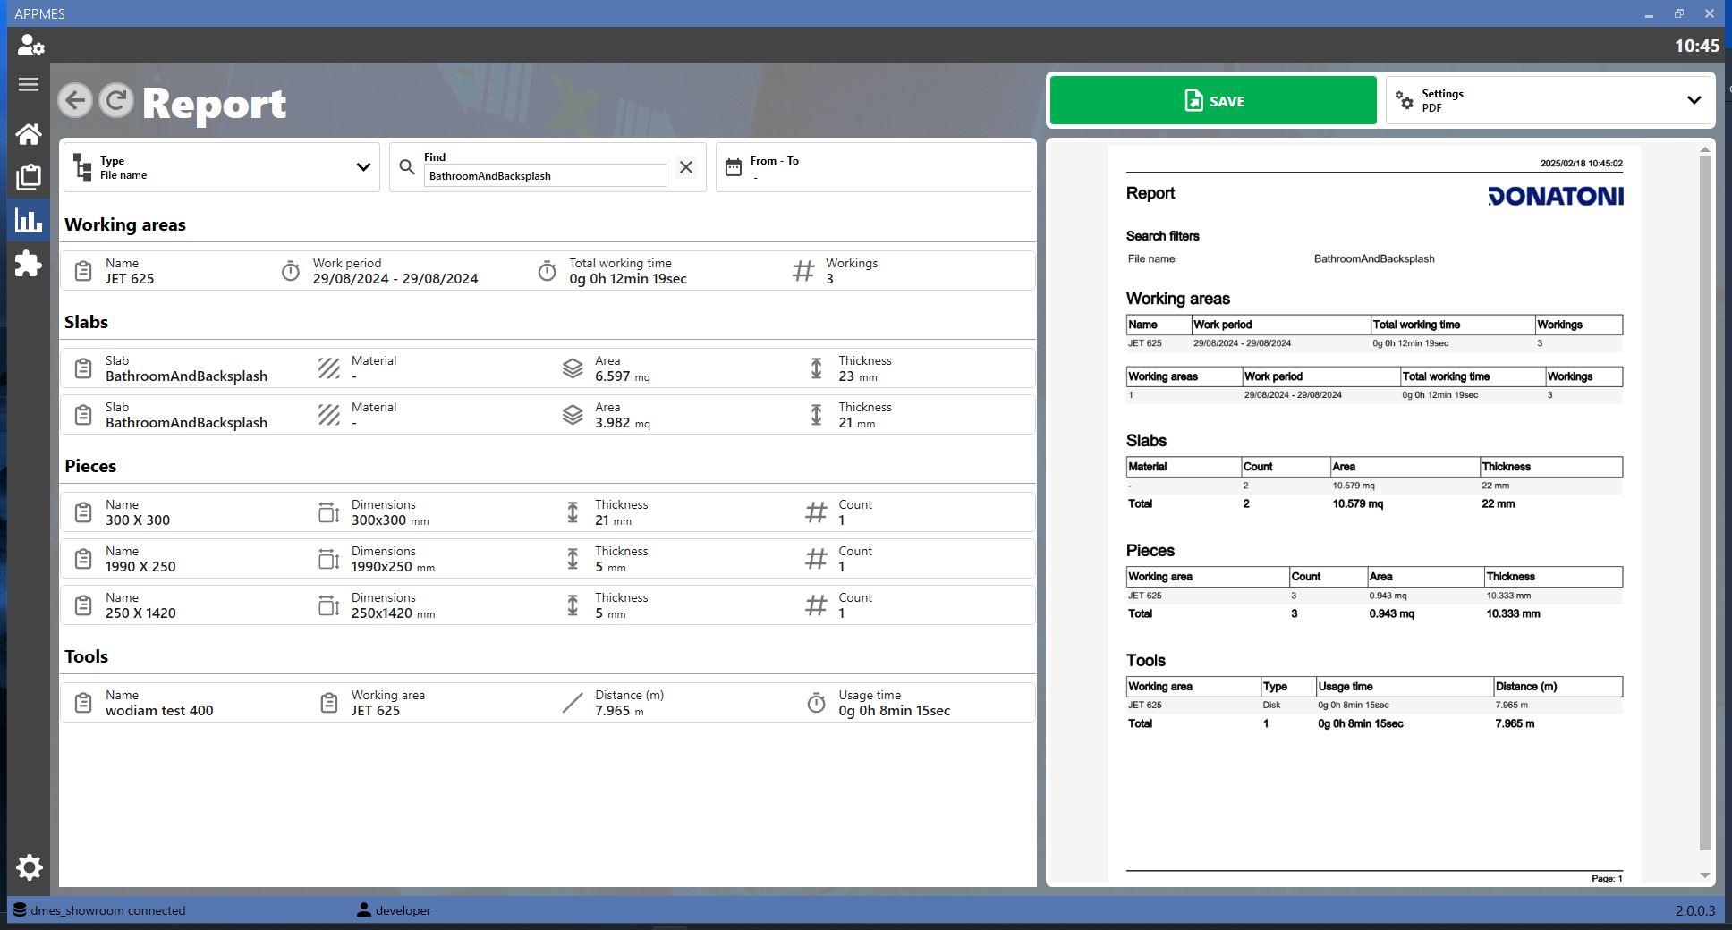Click the clipboard icon of wodiam test 400

click(83, 703)
